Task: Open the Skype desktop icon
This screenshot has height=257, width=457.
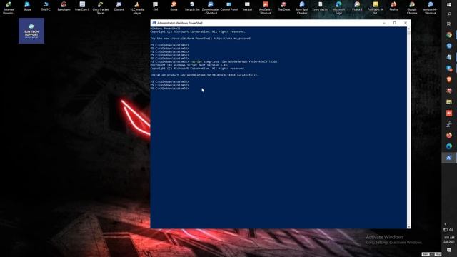Action: (27, 6)
